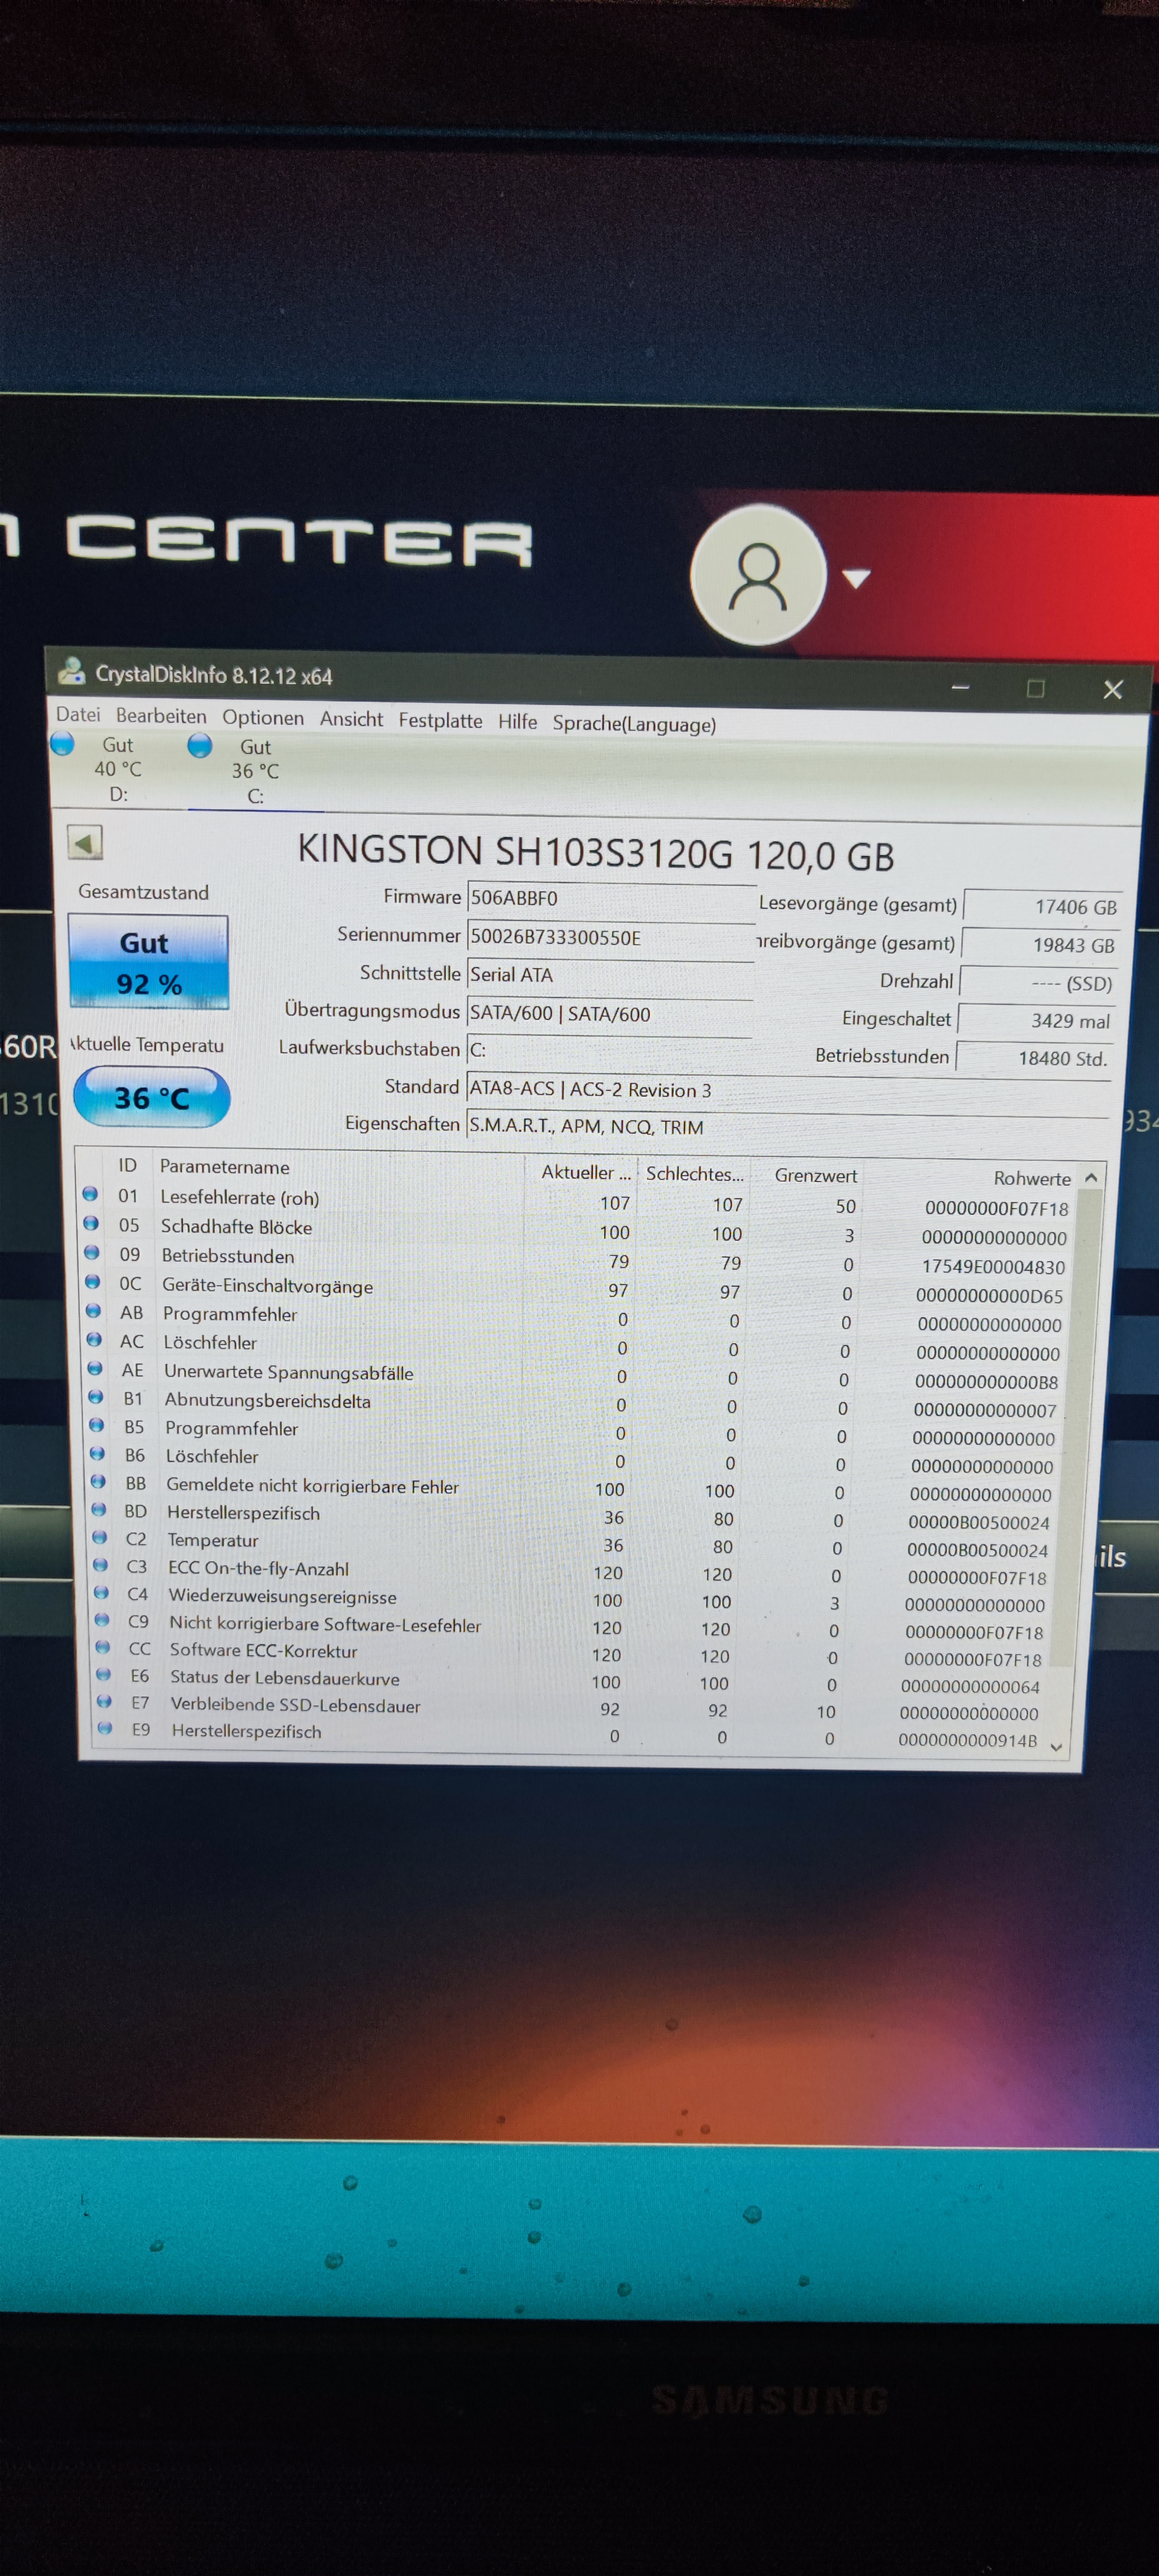
Task: Open the Datei menu
Action: point(78,715)
